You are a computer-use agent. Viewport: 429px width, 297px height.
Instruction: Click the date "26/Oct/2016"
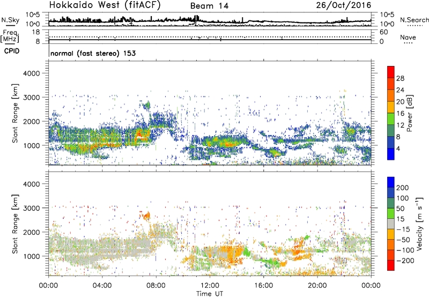(344, 5)
